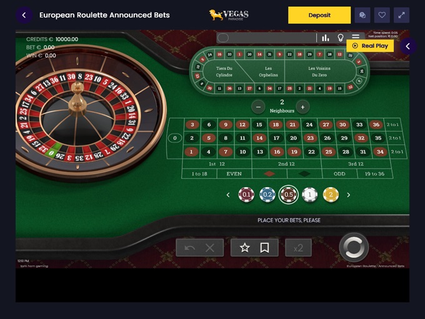Image resolution: width=425 pixels, height=319 pixels.
Task: Open the chat bubbles icon
Action: 362,15
